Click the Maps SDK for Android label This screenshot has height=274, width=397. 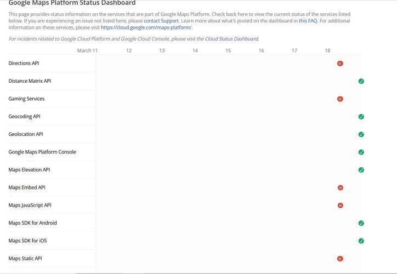[x=32, y=223]
